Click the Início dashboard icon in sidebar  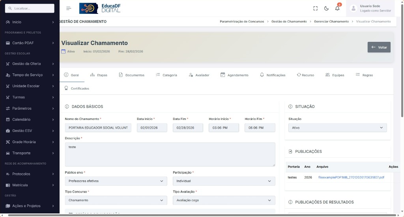(8, 22)
